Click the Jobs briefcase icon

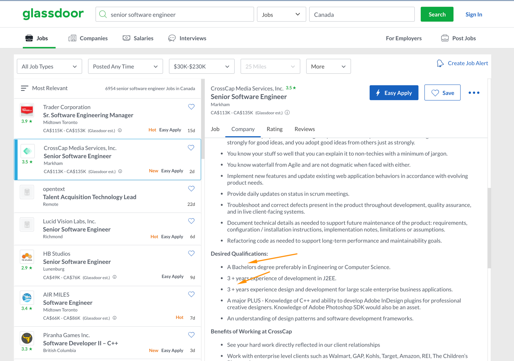pyautogui.click(x=29, y=38)
